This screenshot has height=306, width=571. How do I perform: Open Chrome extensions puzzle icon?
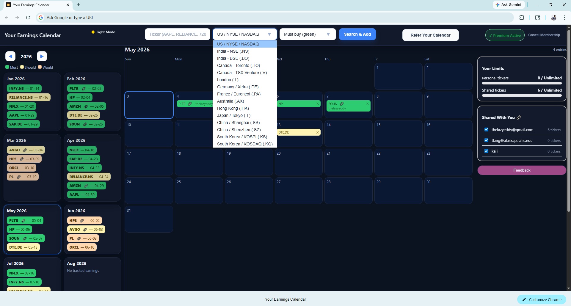(522, 18)
